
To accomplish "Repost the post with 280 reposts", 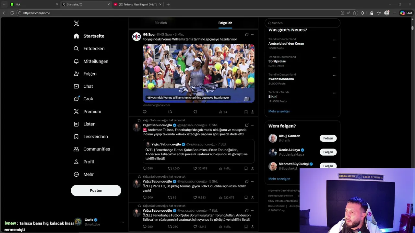I will pos(173,227).
